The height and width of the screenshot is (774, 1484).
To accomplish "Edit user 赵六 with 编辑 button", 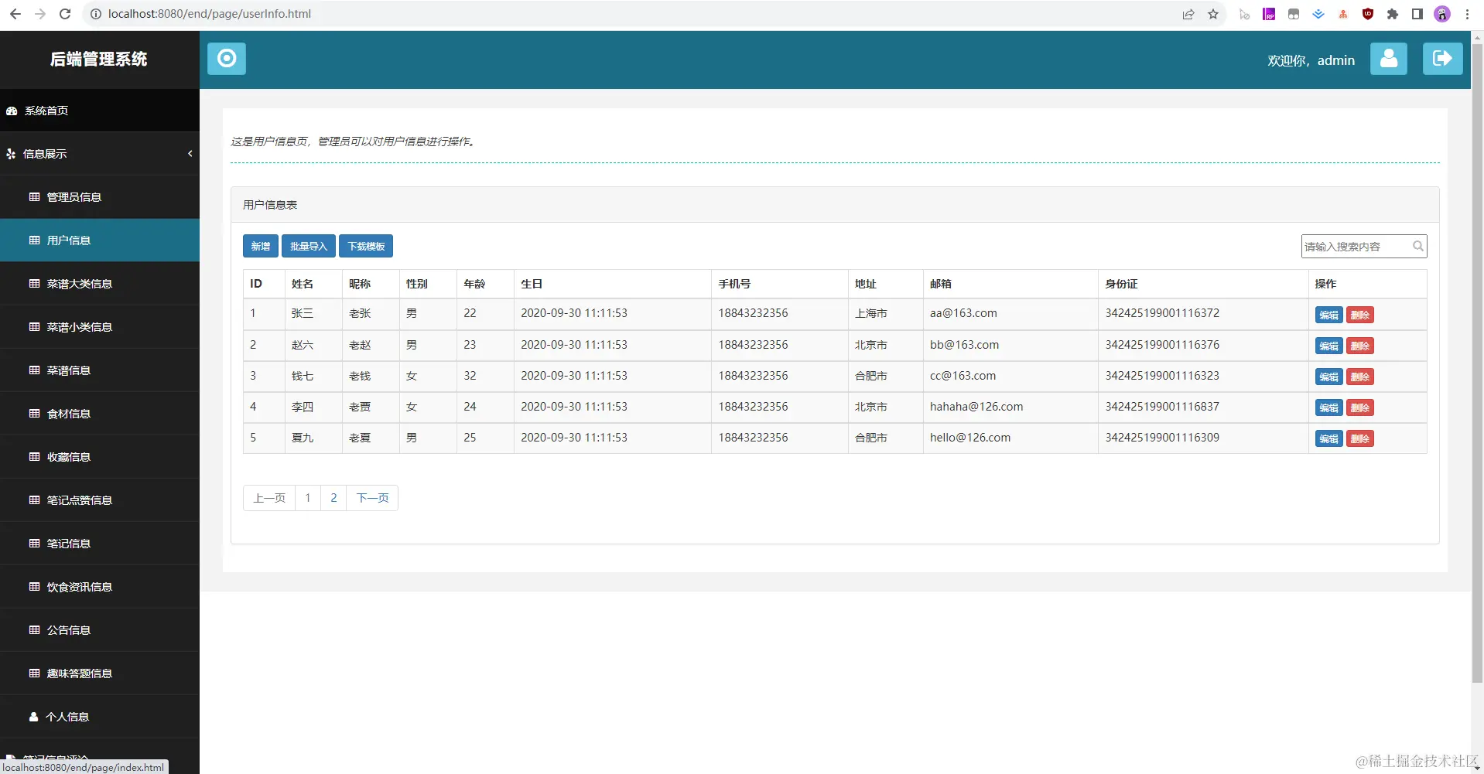I will tap(1328, 346).
